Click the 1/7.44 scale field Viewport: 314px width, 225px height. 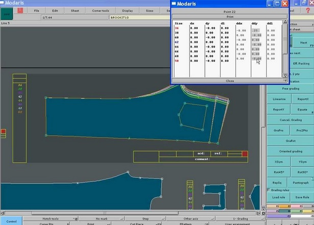tap(75, 18)
